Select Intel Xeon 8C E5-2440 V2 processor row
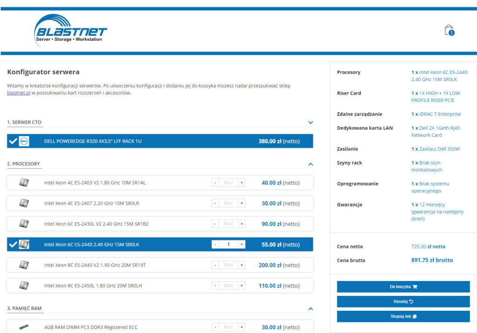The image size is (477, 333). (x=160, y=265)
